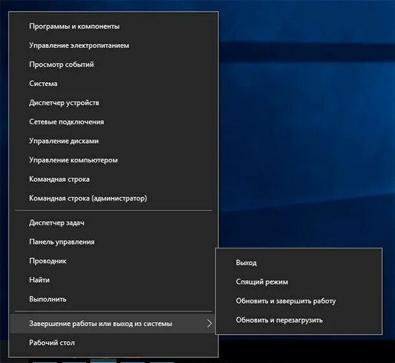Open Командная строка (администратор)
395x363 pixels.
(113, 199)
